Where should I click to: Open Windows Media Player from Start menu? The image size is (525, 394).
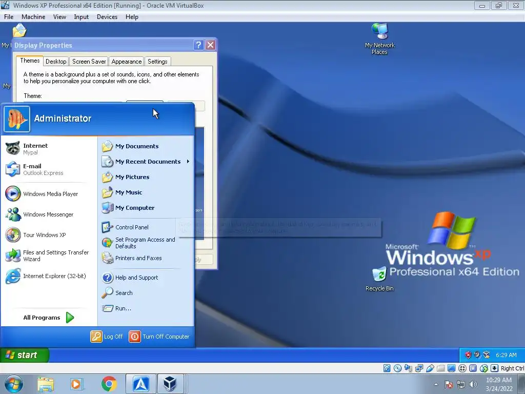click(x=42, y=193)
